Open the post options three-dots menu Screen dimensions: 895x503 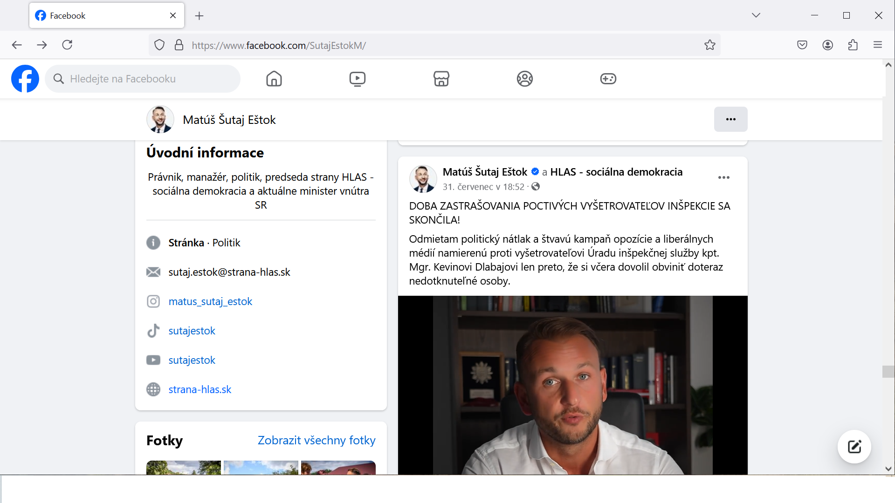(x=723, y=177)
